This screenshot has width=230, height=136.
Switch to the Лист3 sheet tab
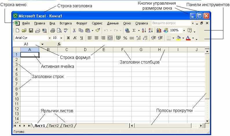pyautogui.click(x=68, y=126)
